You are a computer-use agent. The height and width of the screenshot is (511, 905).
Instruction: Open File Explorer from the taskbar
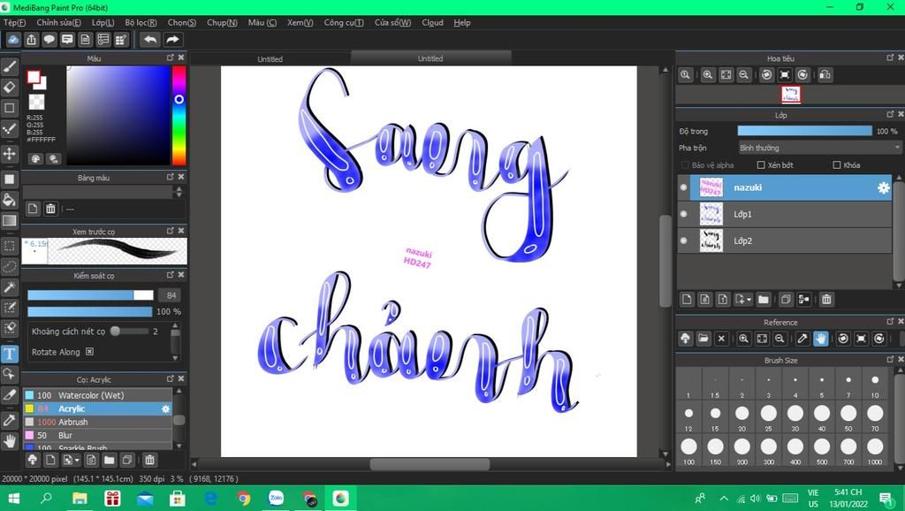80,499
